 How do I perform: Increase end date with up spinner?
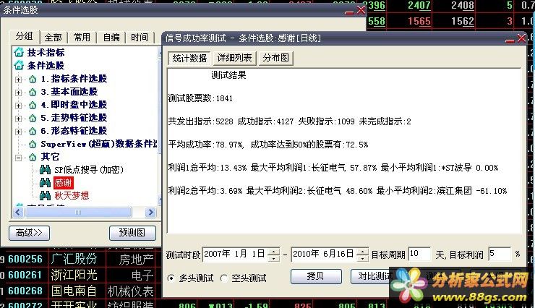[362, 252]
